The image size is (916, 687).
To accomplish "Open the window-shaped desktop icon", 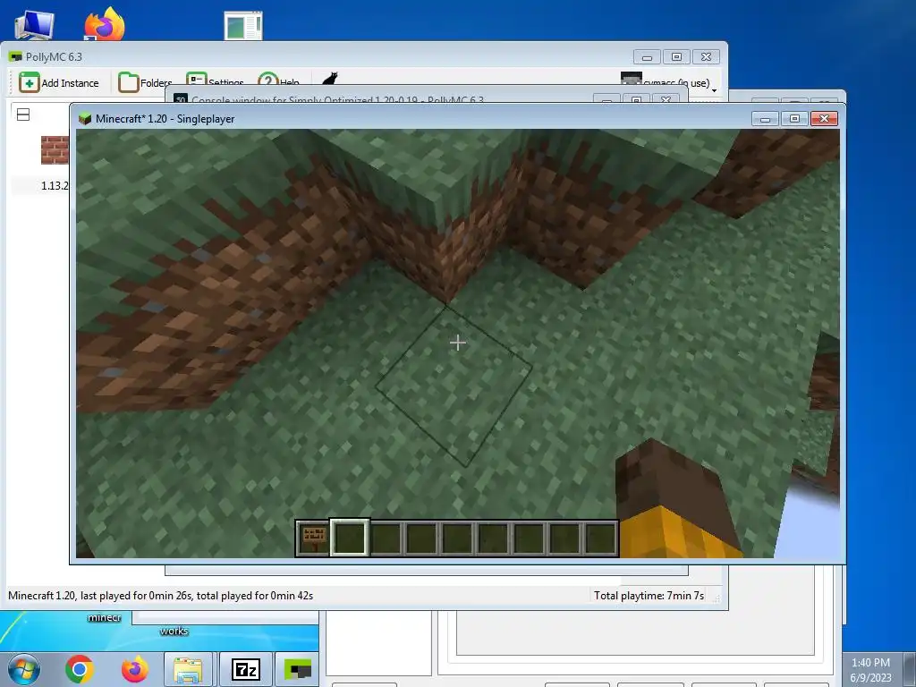I will (243, 26).
